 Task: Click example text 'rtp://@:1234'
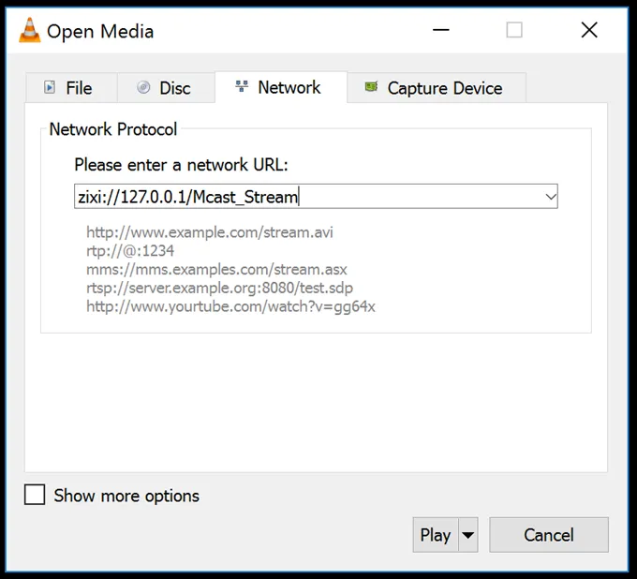(x=130, y=251)
